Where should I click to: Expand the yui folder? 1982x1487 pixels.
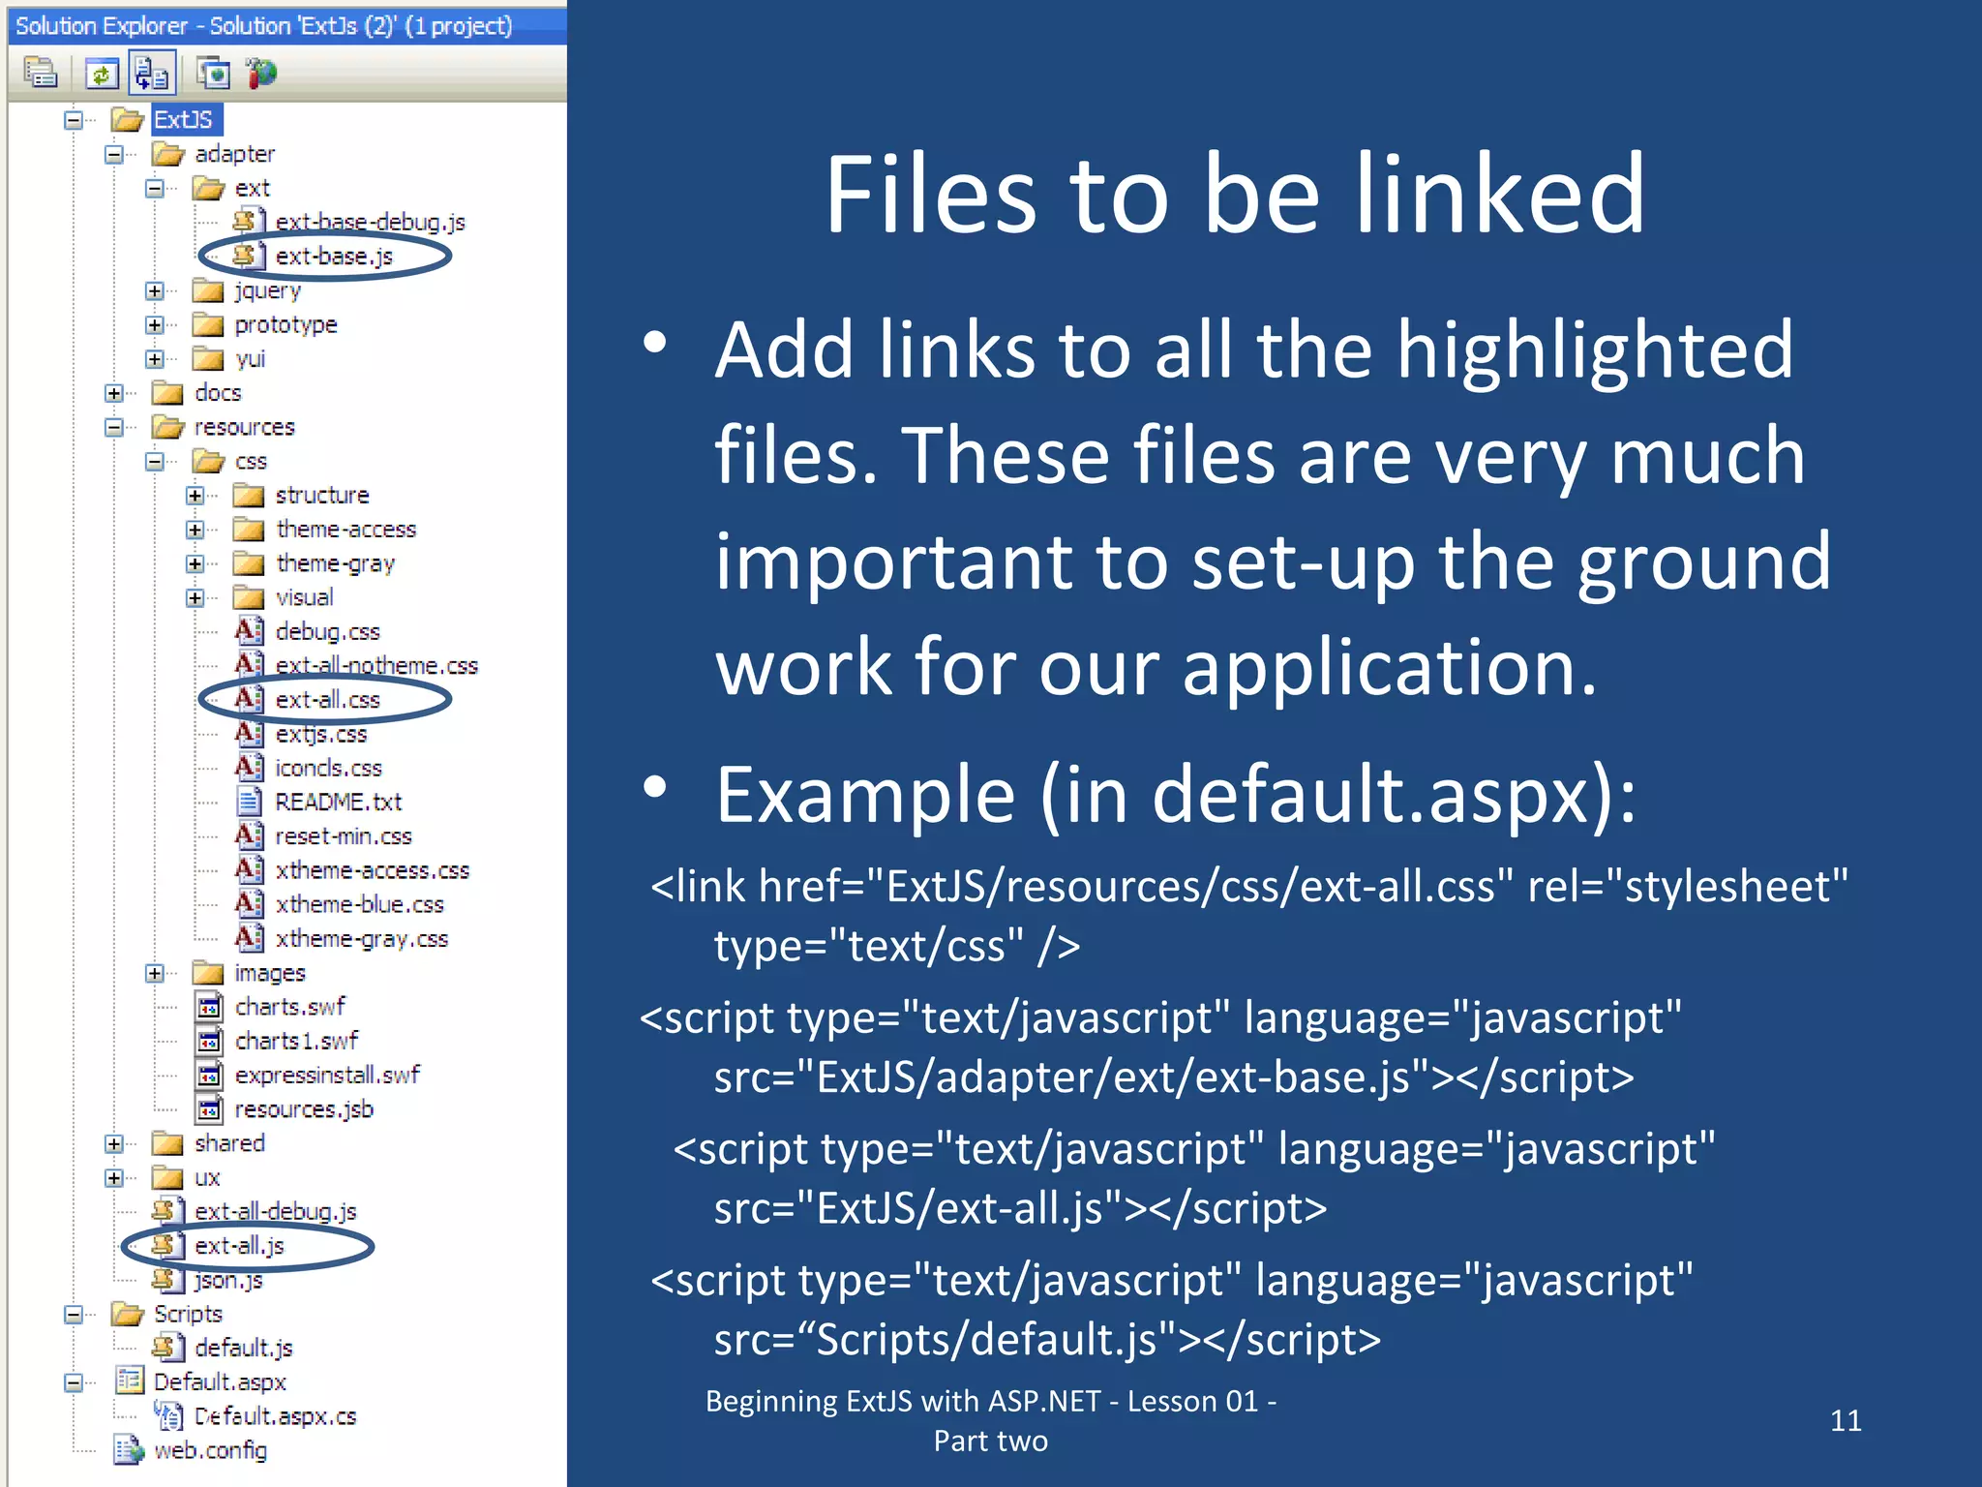[x=155, y=359]
